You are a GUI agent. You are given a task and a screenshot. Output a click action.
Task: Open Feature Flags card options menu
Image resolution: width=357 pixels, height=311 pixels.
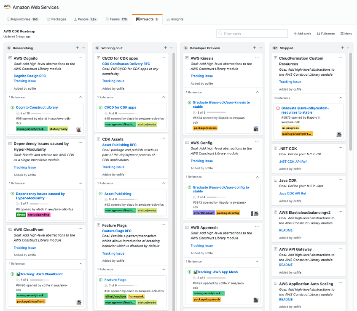163,224
